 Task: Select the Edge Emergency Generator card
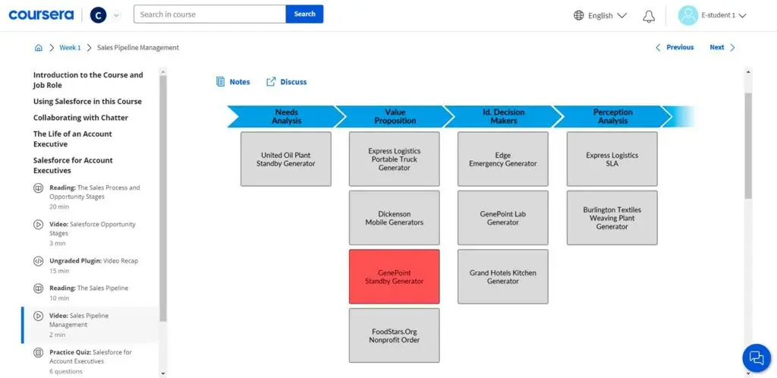(x=503, y=159)
